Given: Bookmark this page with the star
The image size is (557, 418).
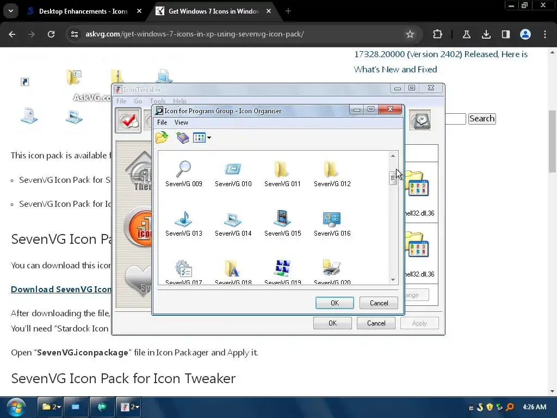Looking at the screenshot, I should click(410, 34).
